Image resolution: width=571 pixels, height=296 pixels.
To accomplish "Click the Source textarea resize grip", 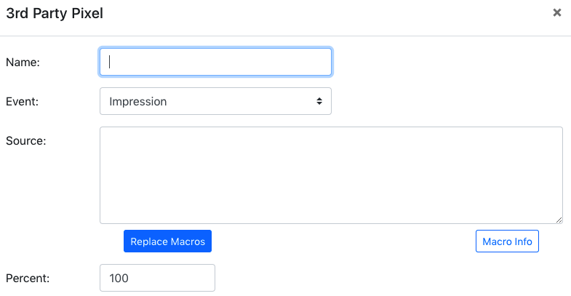I will point(559,220).
